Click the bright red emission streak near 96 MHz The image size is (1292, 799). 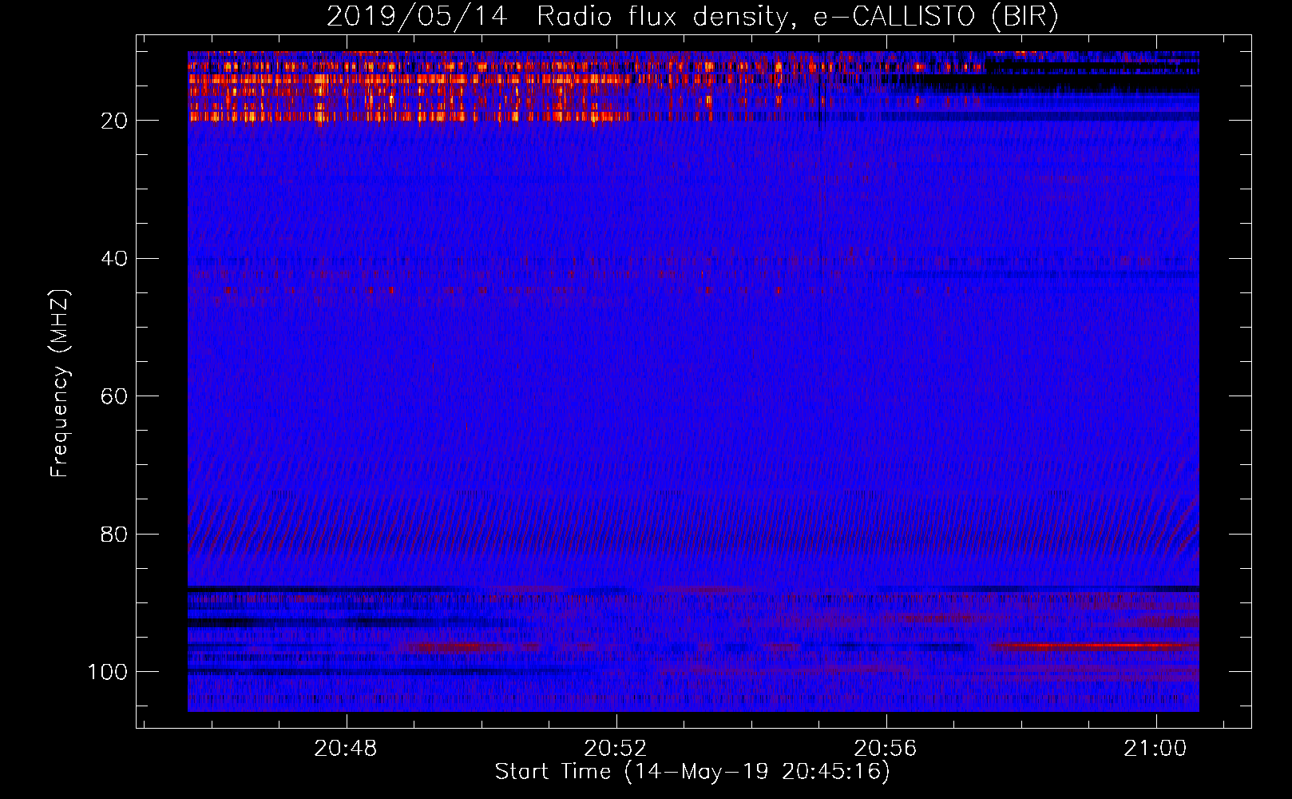[1096, 646]
